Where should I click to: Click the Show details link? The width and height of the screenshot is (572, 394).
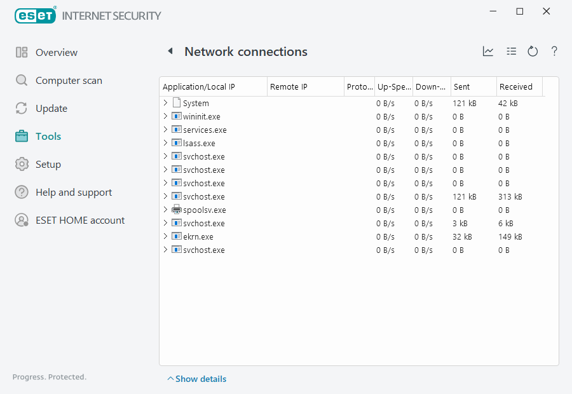pyautogui.click(x=200, y=379)
